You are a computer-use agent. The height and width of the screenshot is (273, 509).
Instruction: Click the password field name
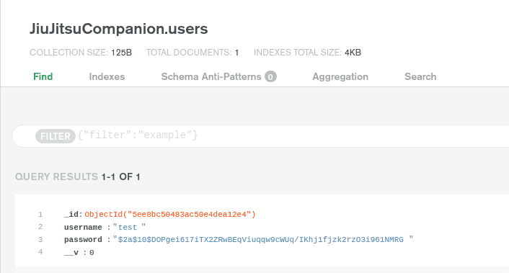coord(83,240)
